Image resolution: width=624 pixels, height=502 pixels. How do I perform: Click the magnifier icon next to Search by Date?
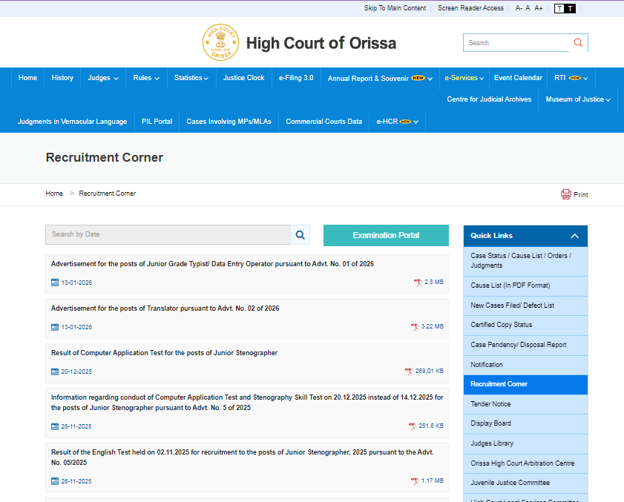[300, 234]
